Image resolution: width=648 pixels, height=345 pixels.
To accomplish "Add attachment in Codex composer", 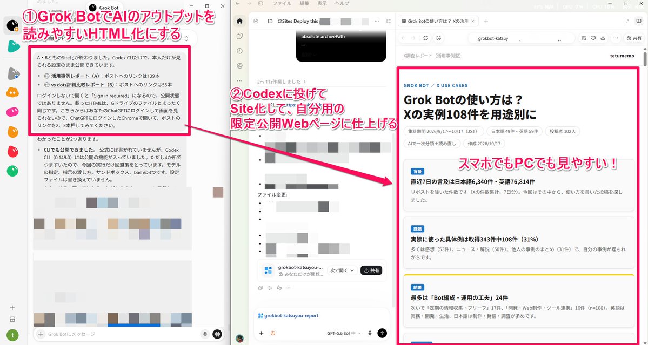I will (261, 333).
